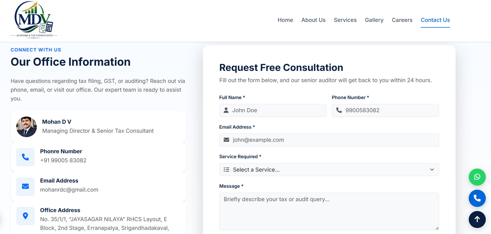Viewport: 491px width, 234px height.
Task: Click the Office Address text block
Action: [105, 224]
